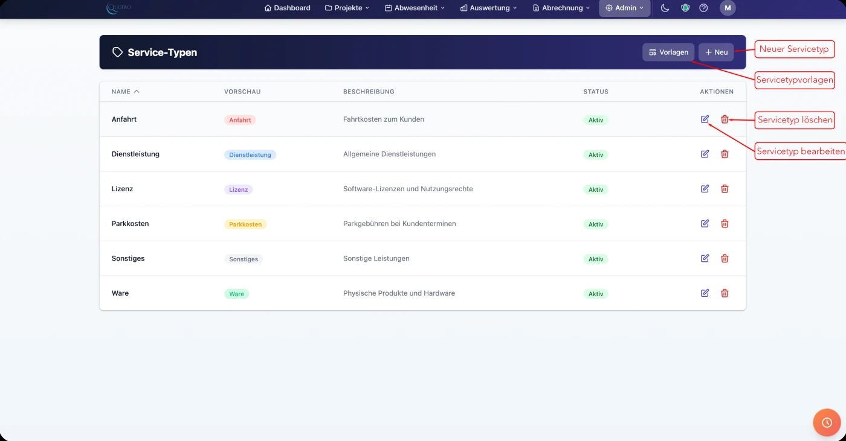Open the help question mark icon

click(703, 8)
